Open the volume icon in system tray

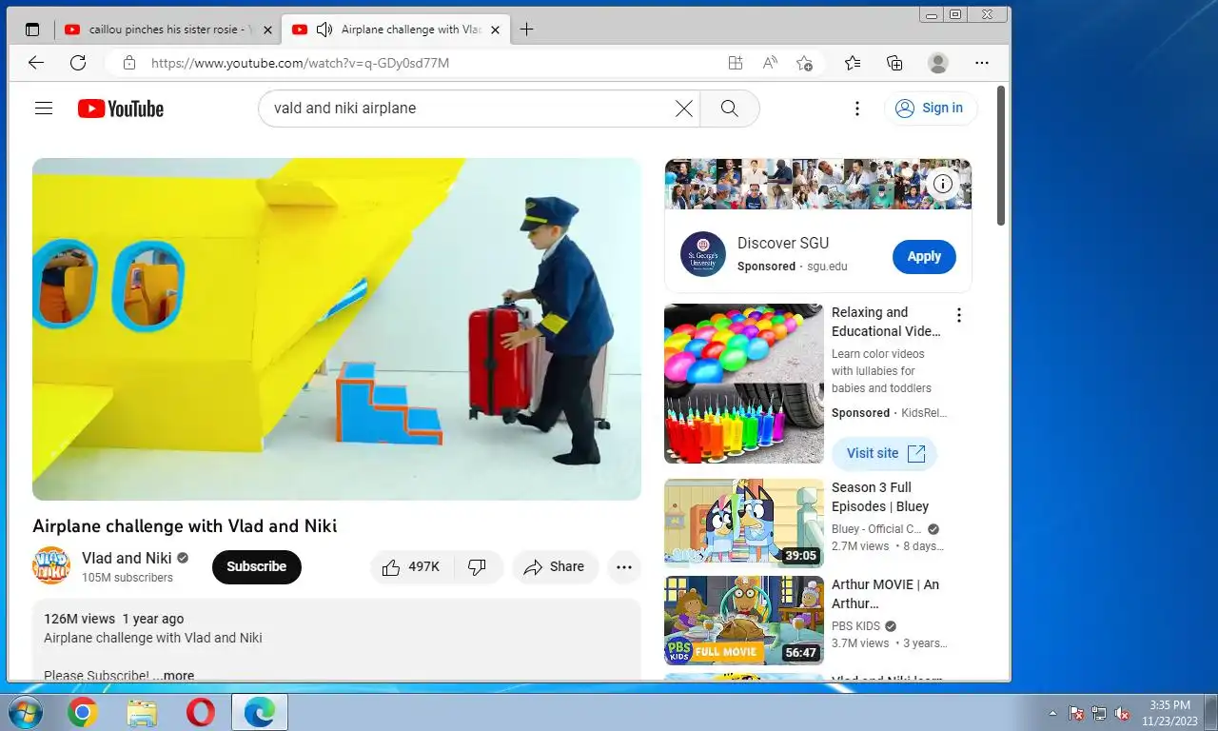1122,713
